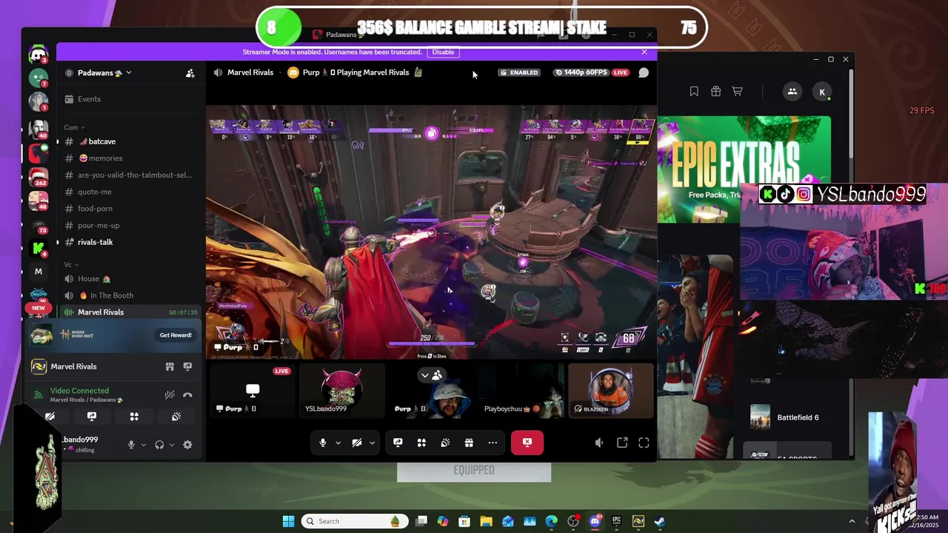Viewport: 948px width, 533px height.
Task: Open soundboard icon in call control bar
Action: 445,443
